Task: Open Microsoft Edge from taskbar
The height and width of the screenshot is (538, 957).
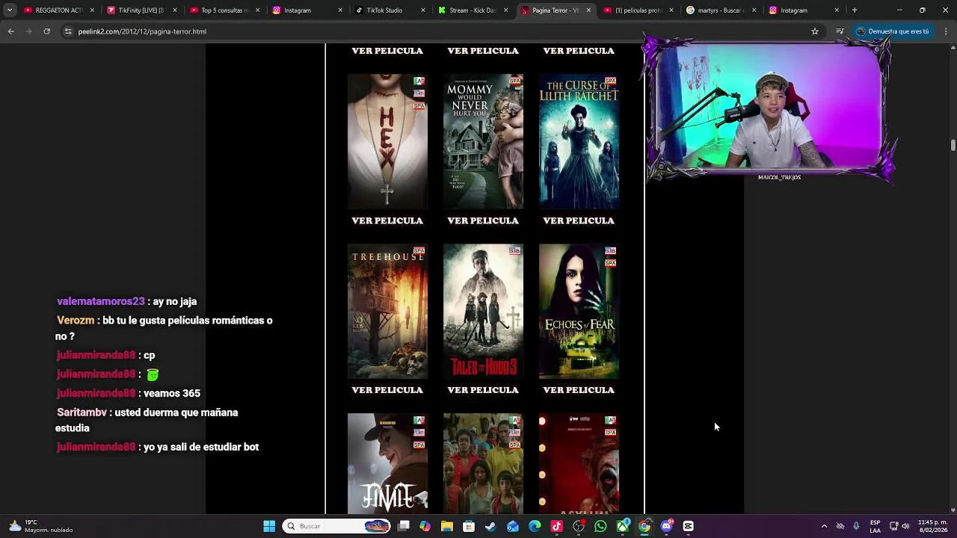Action: (535, 526)
